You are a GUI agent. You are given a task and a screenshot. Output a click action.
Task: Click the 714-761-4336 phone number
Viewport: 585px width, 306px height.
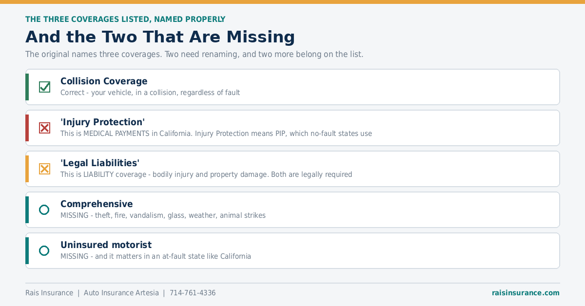(193, 293)
